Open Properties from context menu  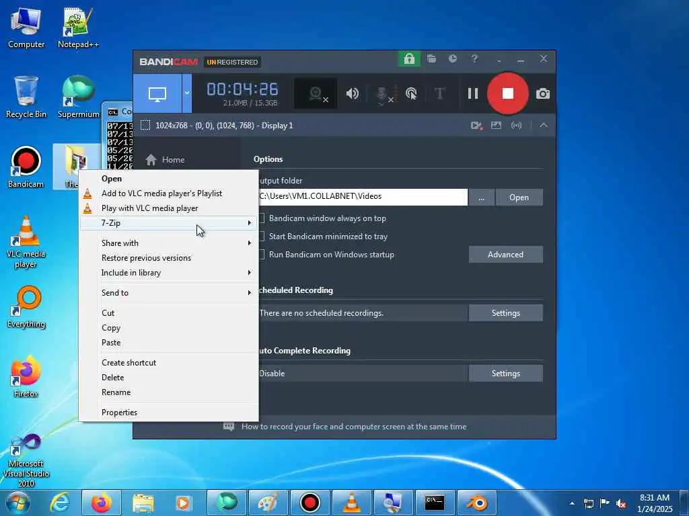click(169, 413)
